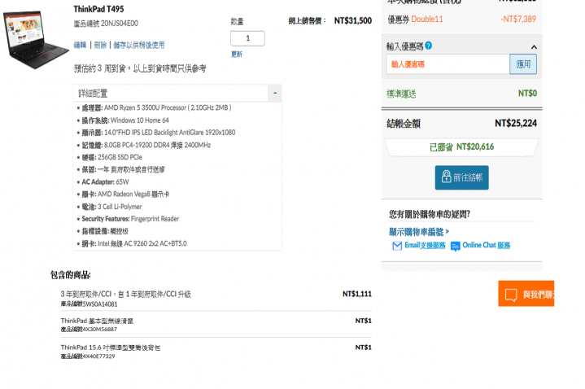Click the coupon code input field

[x=448, y=64]
